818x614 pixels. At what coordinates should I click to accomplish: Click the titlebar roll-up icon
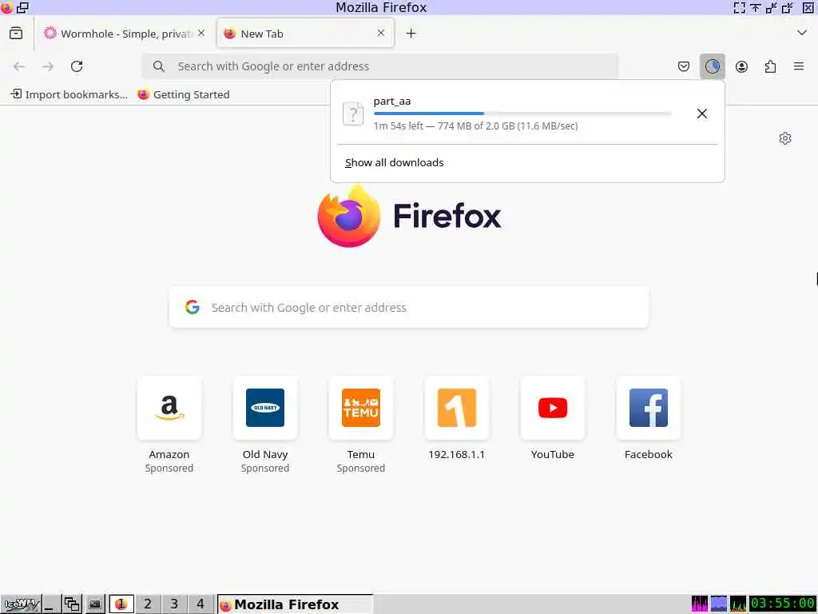click(755, 7)
